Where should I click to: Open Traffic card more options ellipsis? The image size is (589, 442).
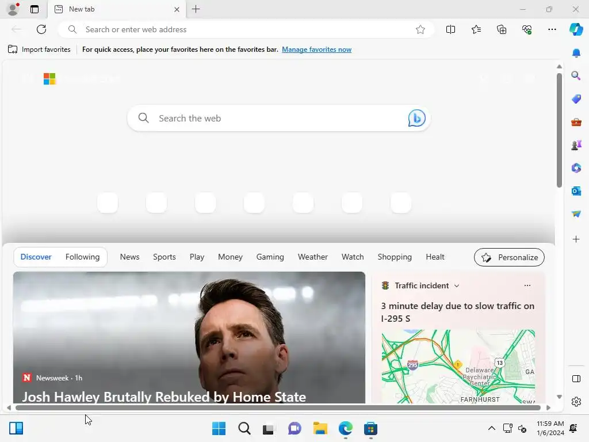[527, 285]
